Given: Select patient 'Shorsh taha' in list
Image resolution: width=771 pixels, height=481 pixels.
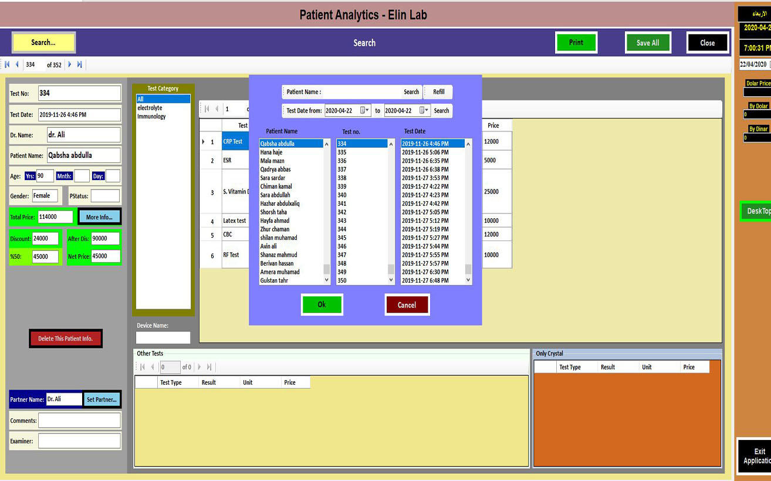Looking at the screenshot, I should (x=291, y=212).
